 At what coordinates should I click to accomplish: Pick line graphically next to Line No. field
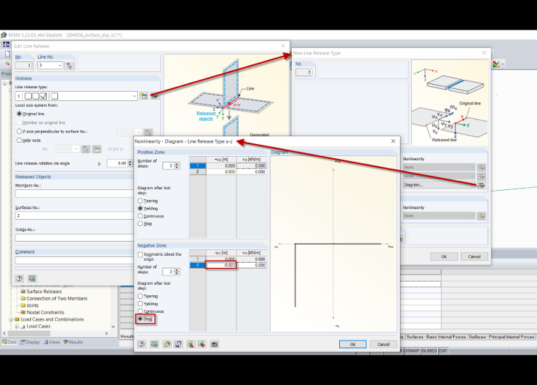69,66
